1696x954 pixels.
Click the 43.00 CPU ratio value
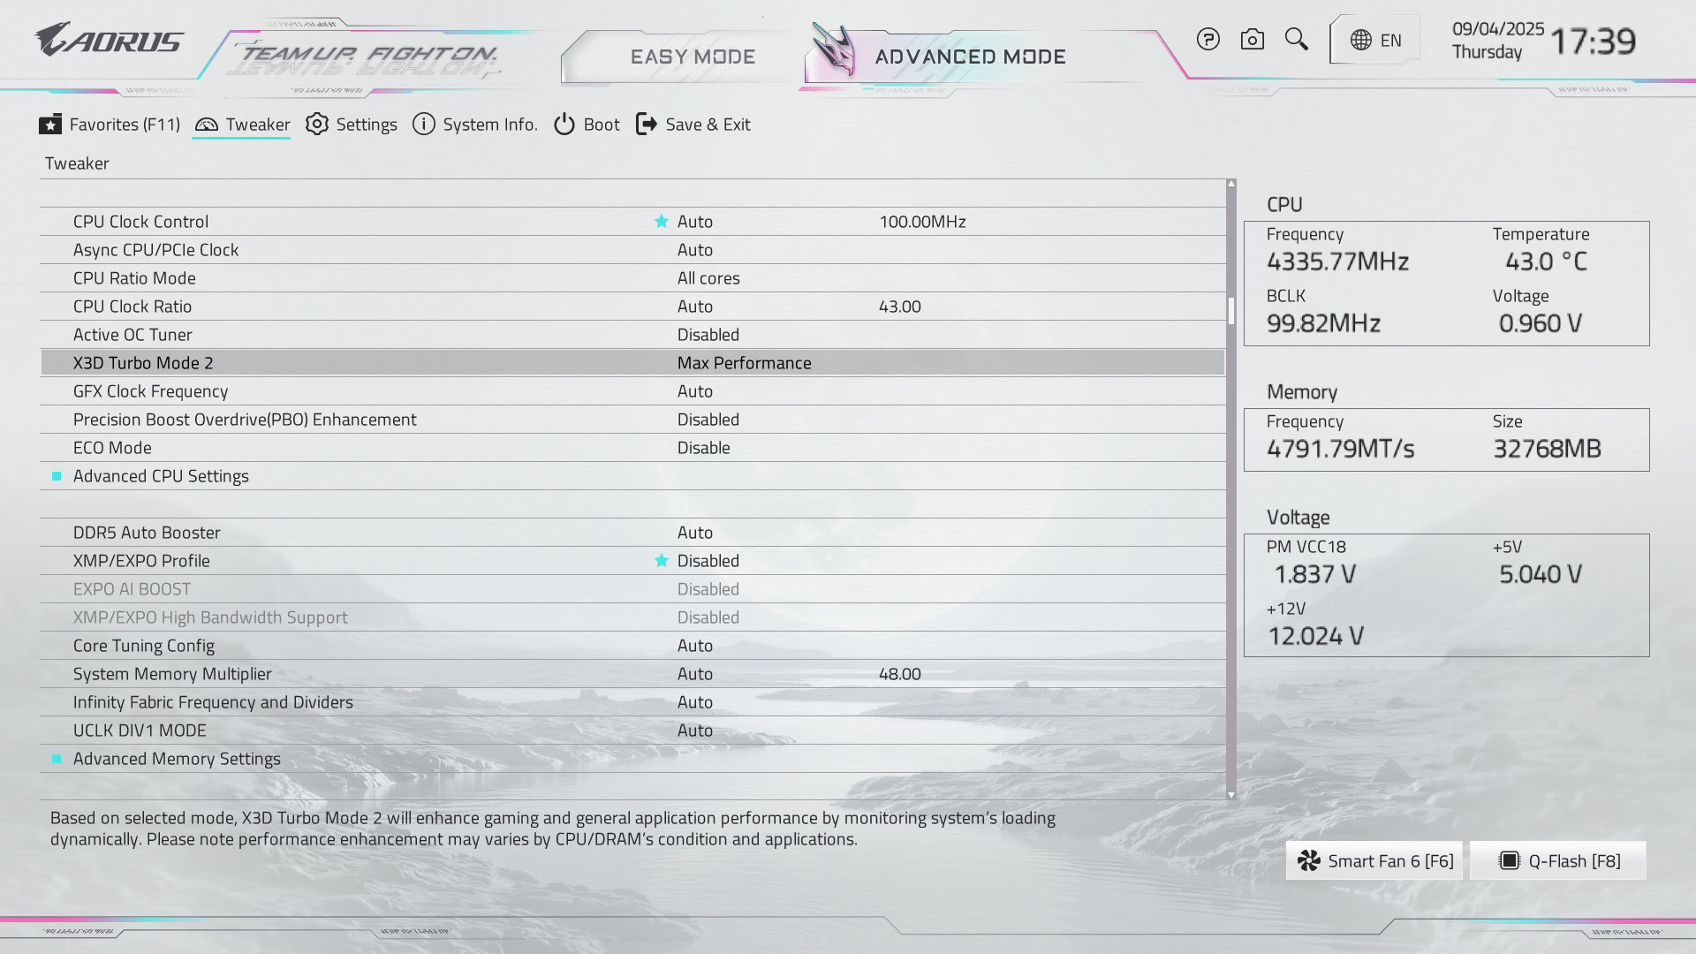click(899, 307)
